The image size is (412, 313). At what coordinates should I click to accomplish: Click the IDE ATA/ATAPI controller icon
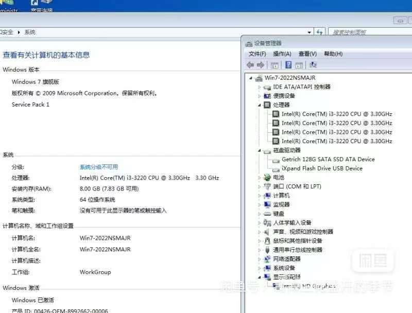pyautogui.click(x=267, y=88)
